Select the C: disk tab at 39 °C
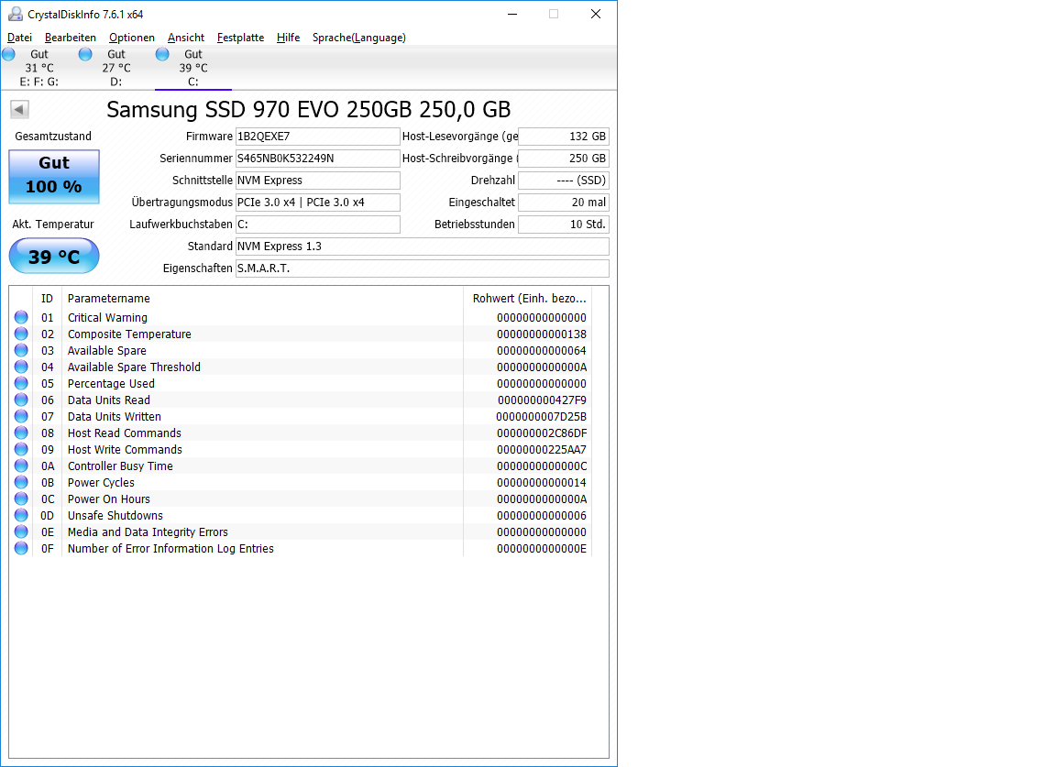The image size is (1056, 767). 193,68
